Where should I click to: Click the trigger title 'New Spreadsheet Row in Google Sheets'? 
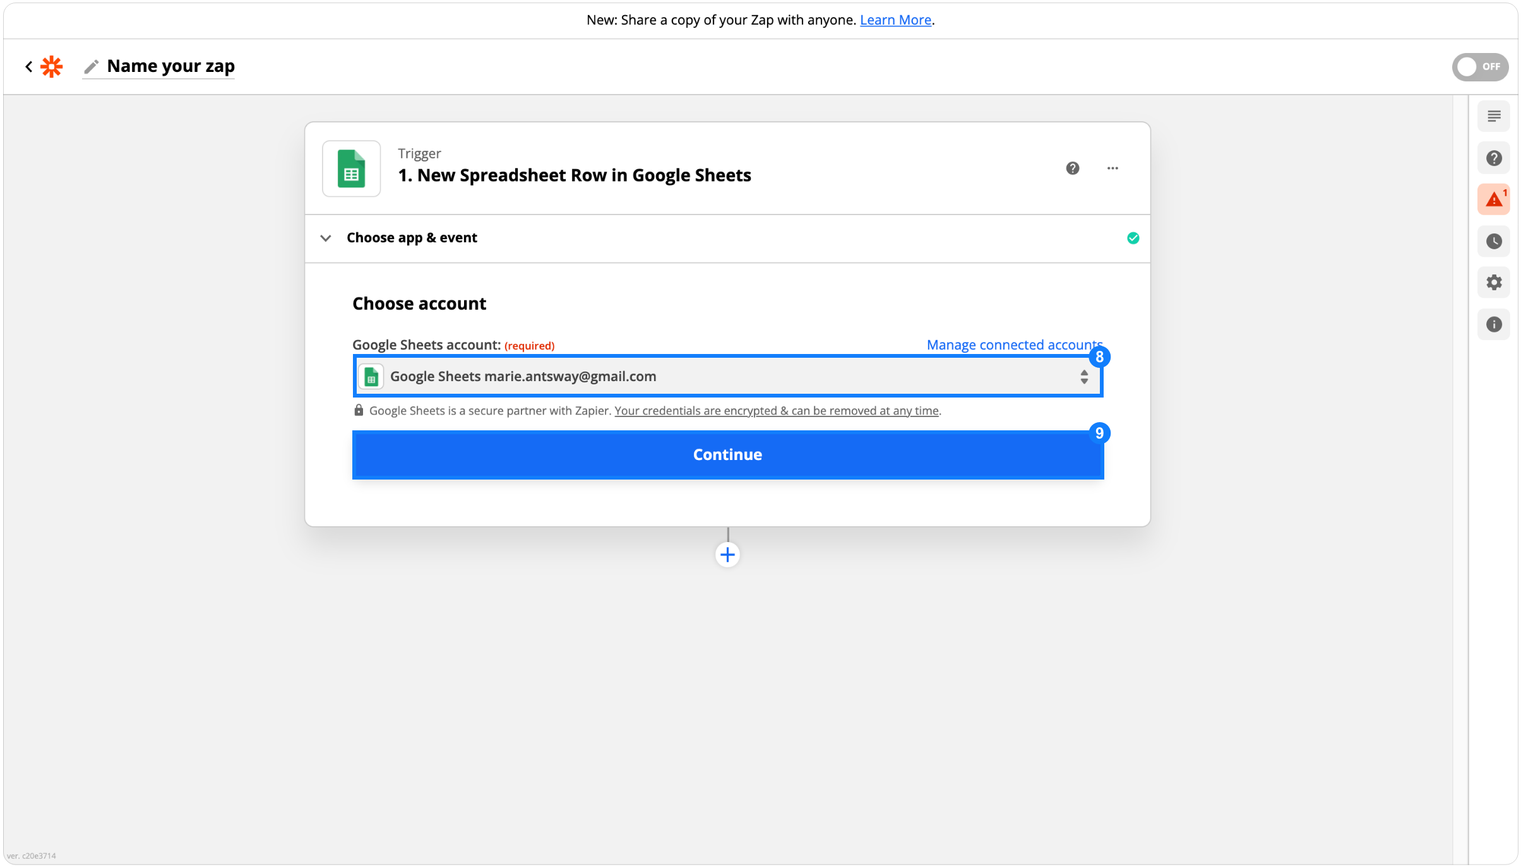575,175
